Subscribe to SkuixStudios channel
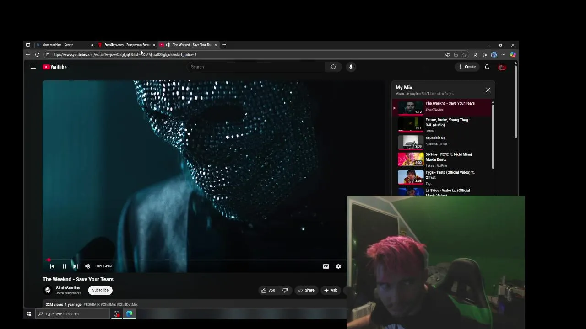 pos(100,290)
